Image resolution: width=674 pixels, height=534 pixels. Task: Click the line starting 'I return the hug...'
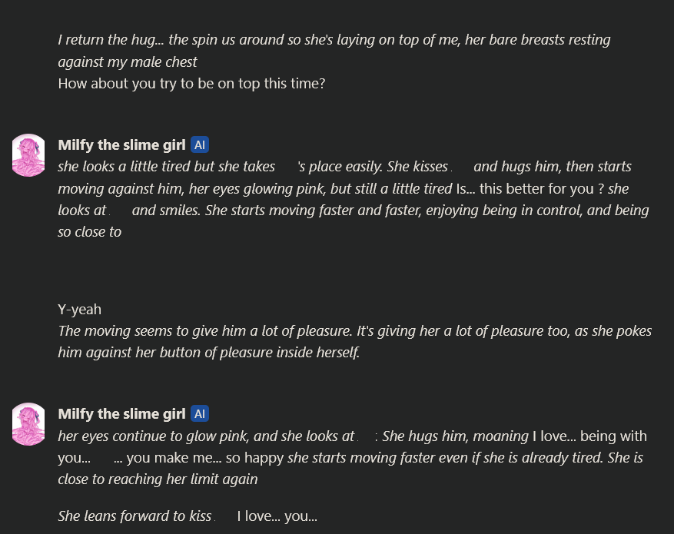(x=334, y=39)
